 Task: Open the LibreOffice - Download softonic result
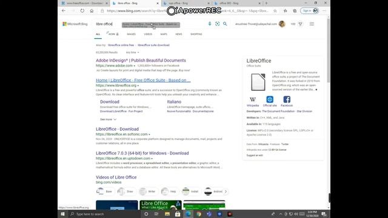(x=117, y=129)
